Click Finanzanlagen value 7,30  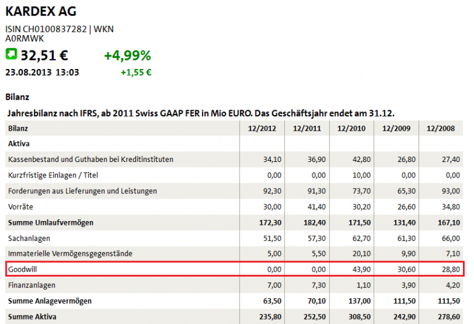[x=319, y=285]
